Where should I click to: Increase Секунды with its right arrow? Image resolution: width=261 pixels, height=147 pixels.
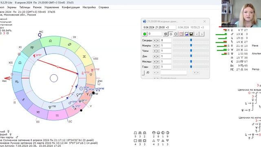pyautogui.click(x=158, y=40)
